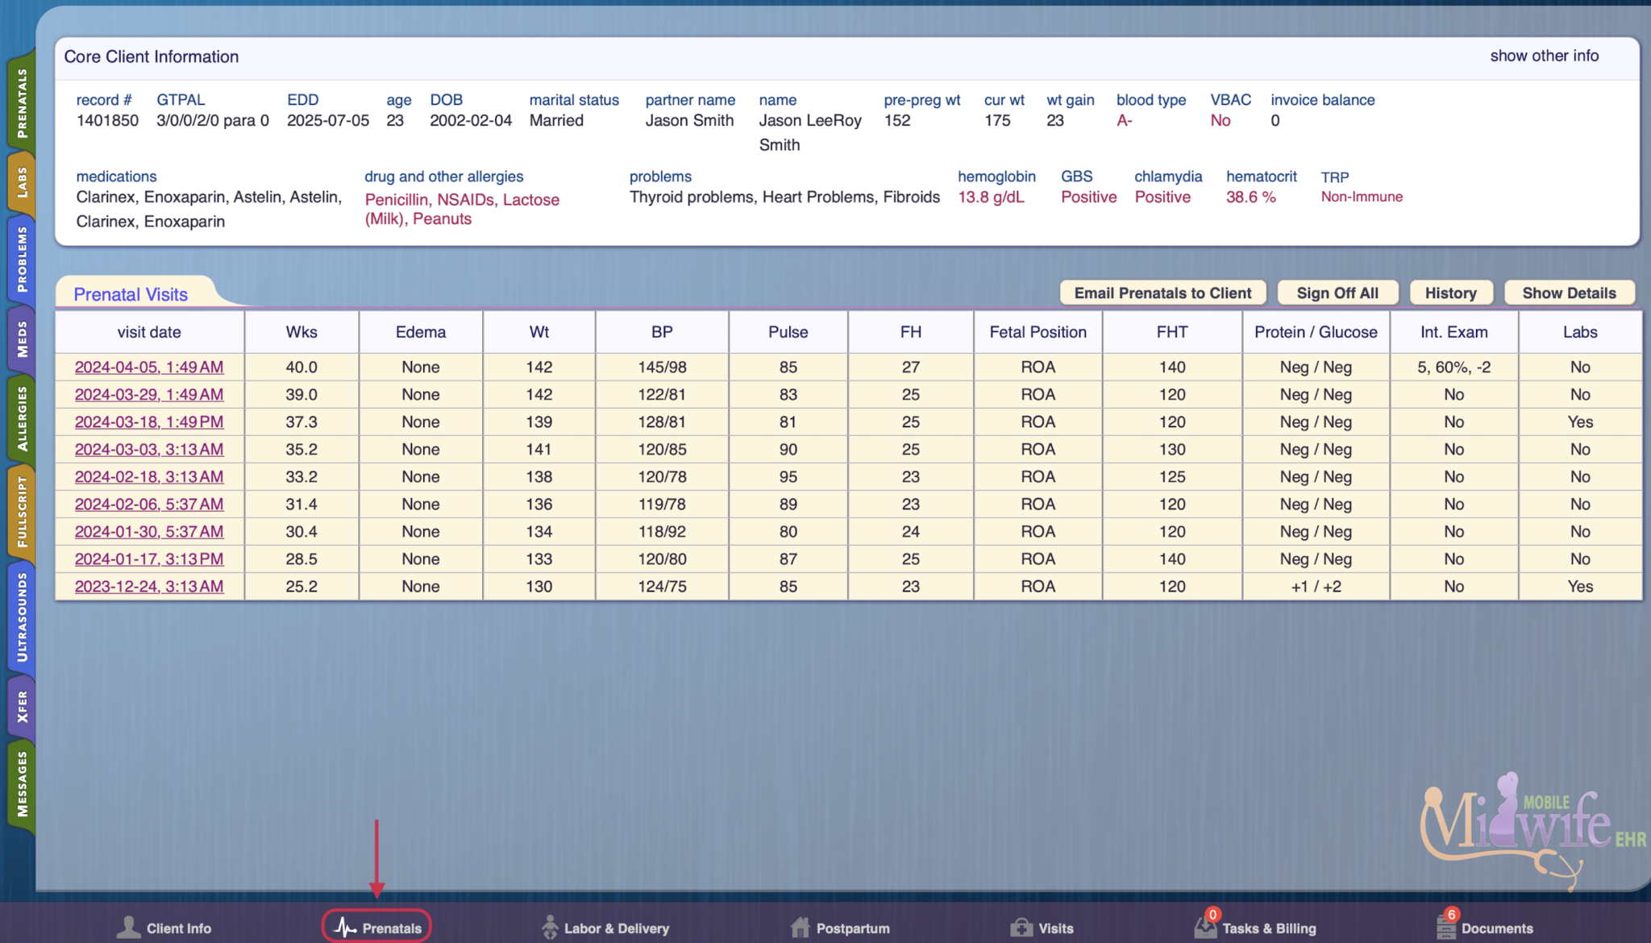Open the 2024-04-05 visit record
This screenshot has width=1651, height=943.
(148, 367)
